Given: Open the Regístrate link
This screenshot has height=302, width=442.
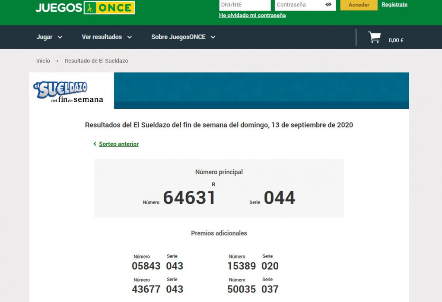Looking at the screenshot, I should pyautogui.click(x=394, y=4).
